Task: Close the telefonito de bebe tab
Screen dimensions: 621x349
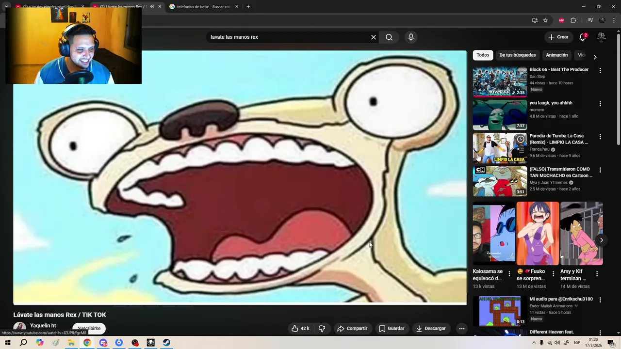Action: click(x=236, y=7)
